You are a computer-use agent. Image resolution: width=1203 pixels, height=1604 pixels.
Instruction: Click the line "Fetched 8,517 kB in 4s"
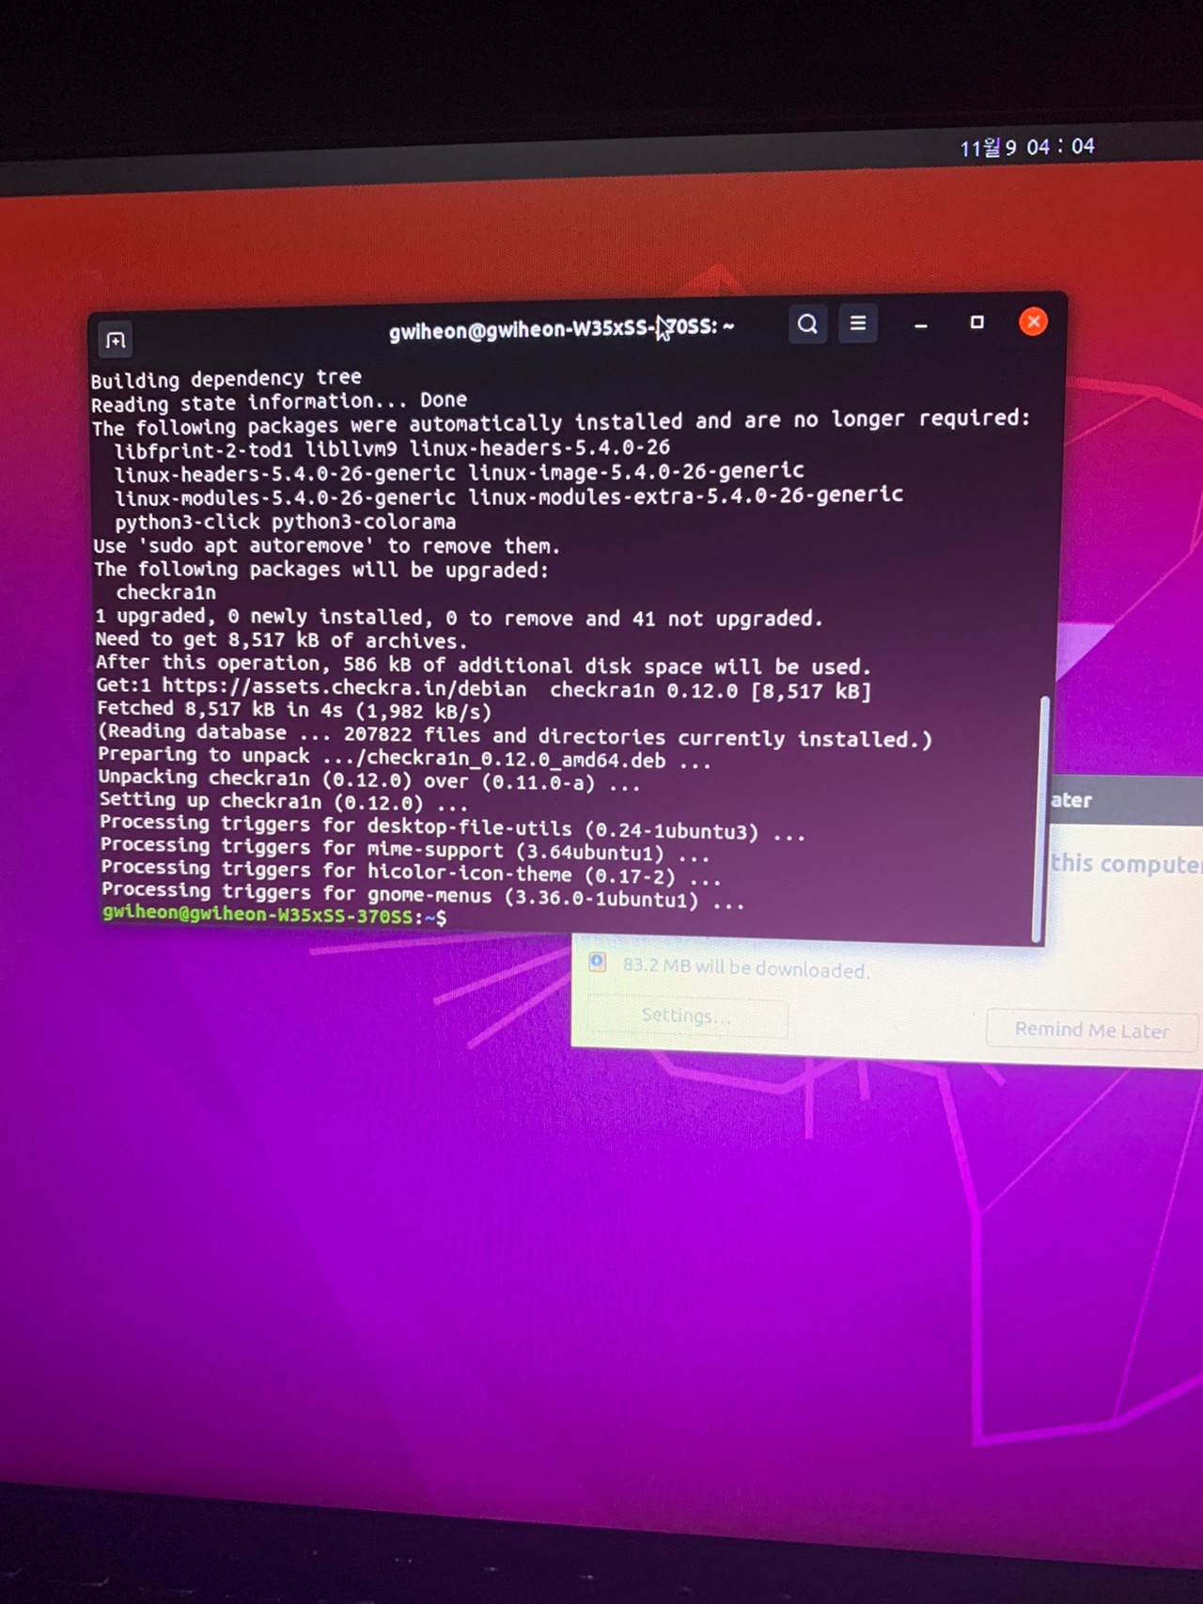[x=294, y=710]
